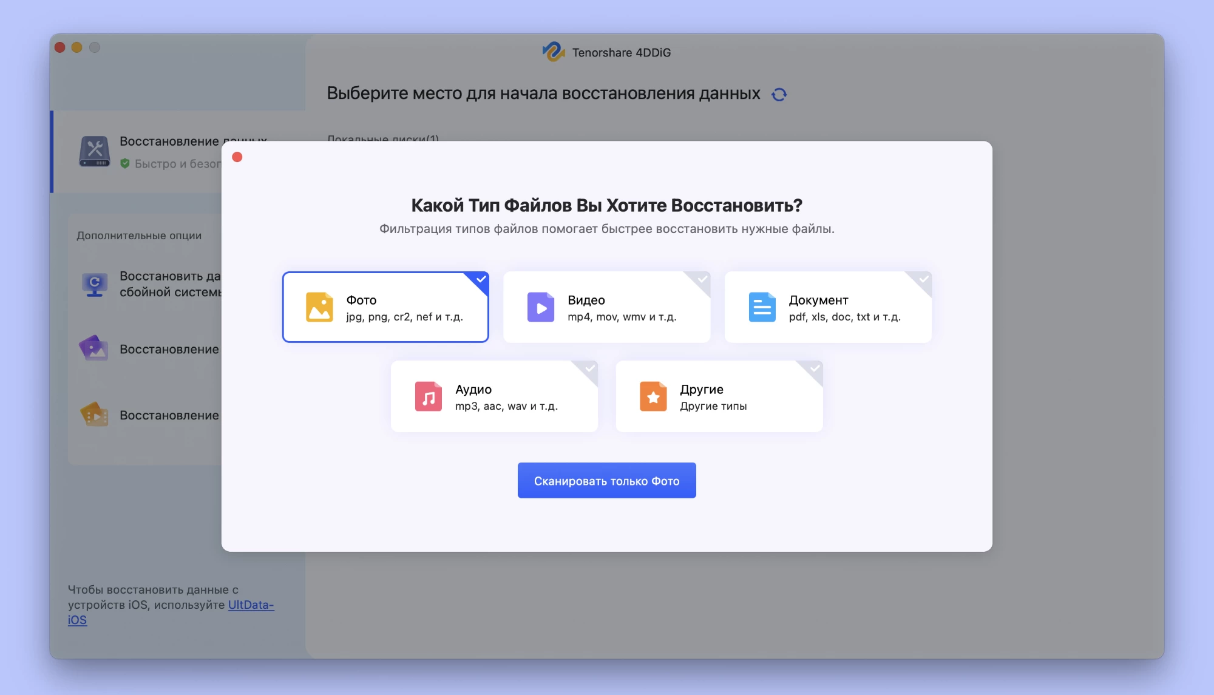Viewport: 1214px width, 695px height.
Task: Tick the Другие card corner checkmark
Action: (x=815, y=368)
